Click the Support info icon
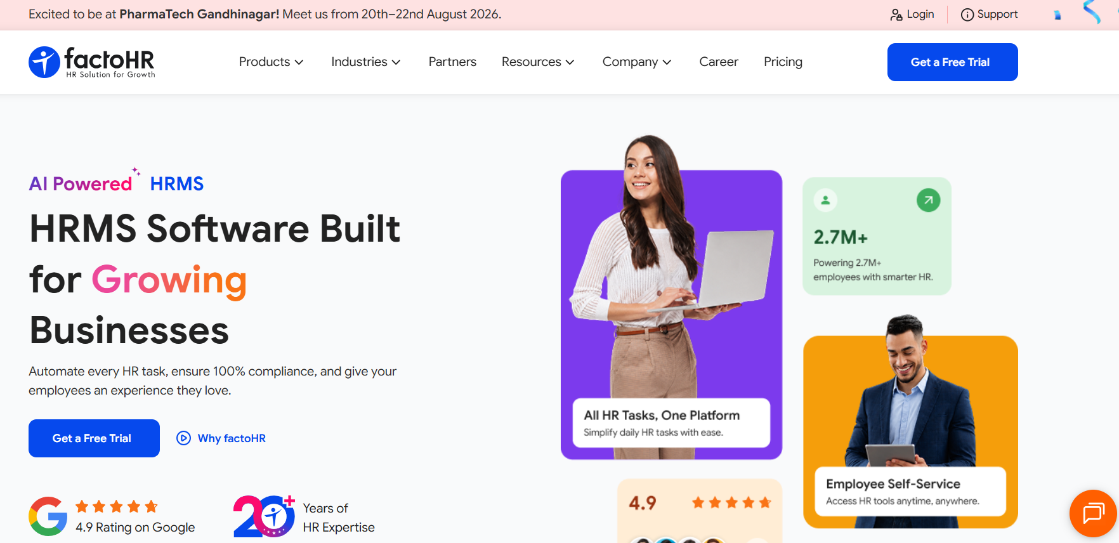Screen dimensions: 1119x543 click(x=967, y=15)
